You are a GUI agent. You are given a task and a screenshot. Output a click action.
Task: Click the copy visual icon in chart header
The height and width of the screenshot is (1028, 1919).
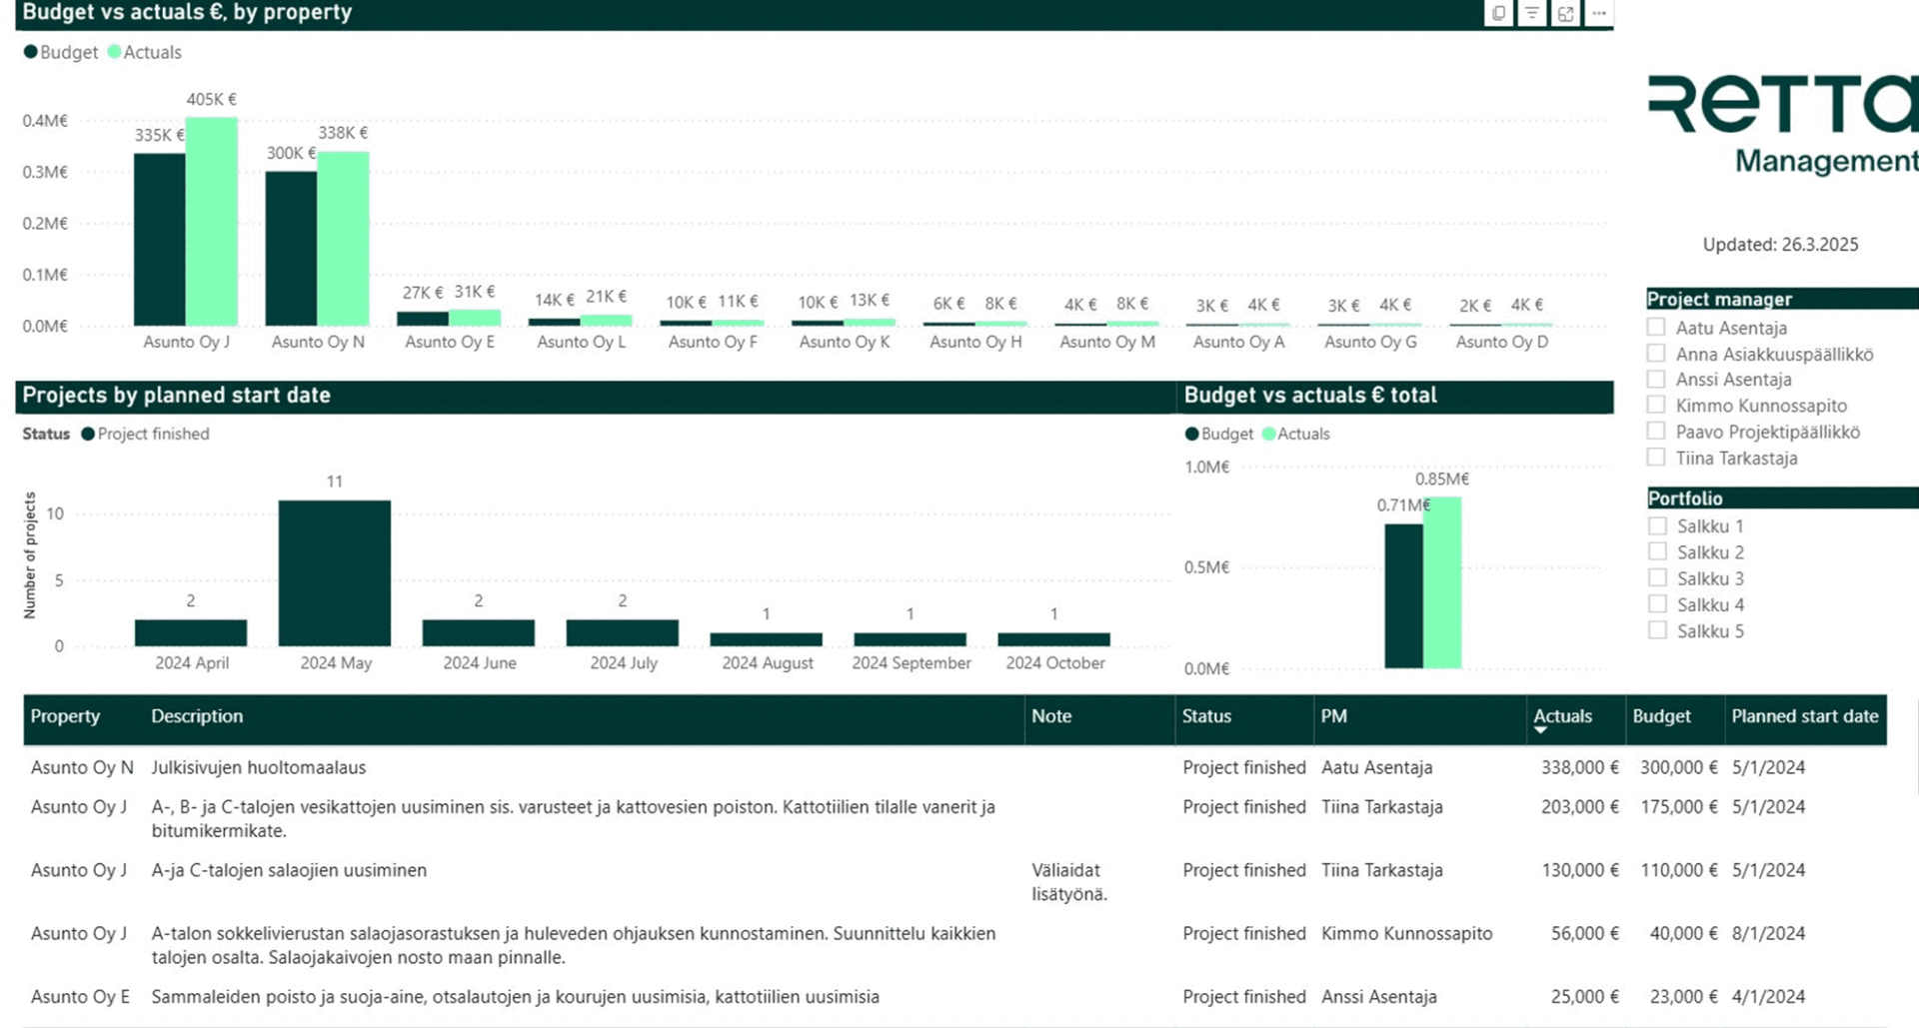pos(1498,13)
